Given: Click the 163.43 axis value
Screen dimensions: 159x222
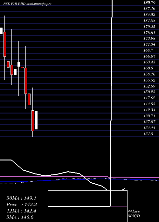Looking at the screenshot, I should click(x=149, y=62).
